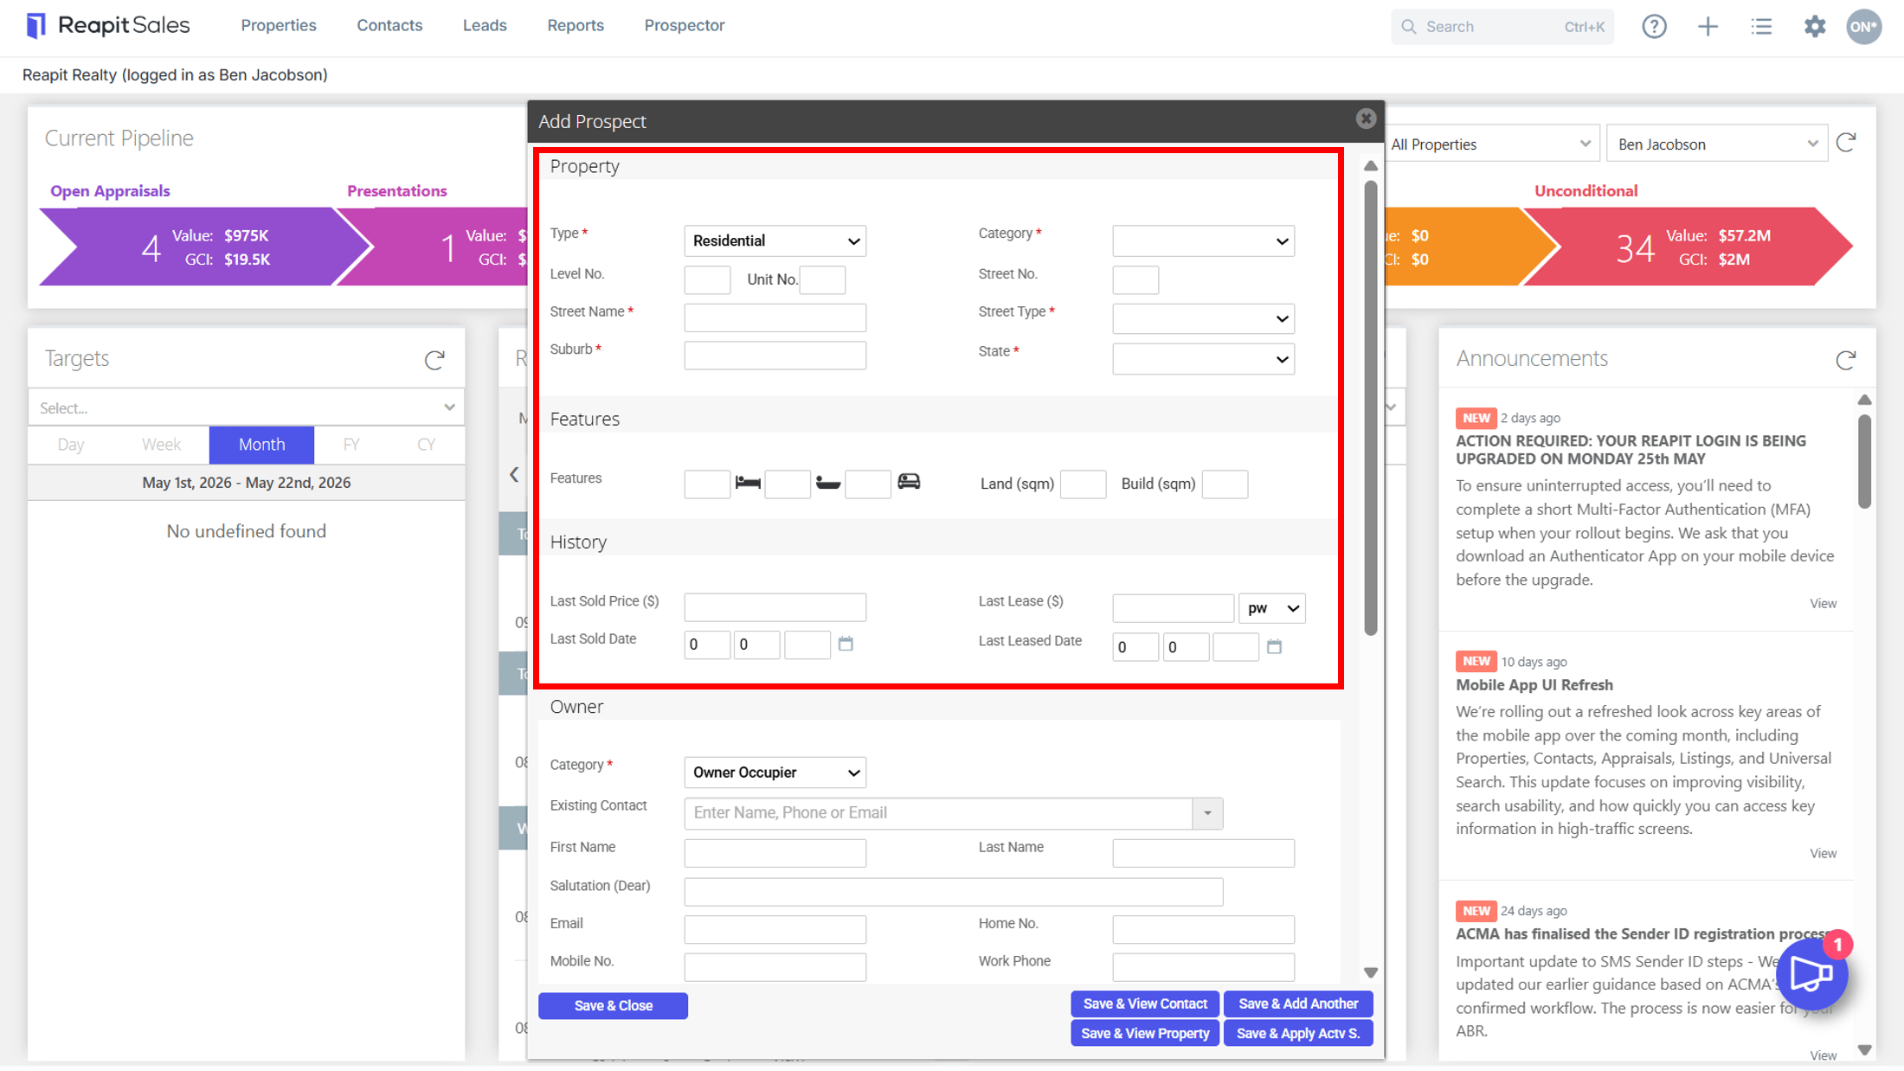Refresh the Targets panel
1904x1071 pixels.
point(434,359)
